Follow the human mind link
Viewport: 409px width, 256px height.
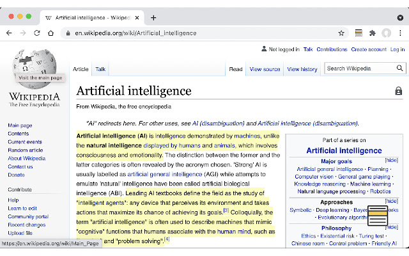pos(234,232)
